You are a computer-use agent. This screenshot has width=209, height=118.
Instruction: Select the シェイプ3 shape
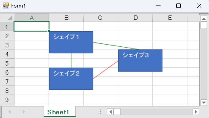[x=140, y=61]
